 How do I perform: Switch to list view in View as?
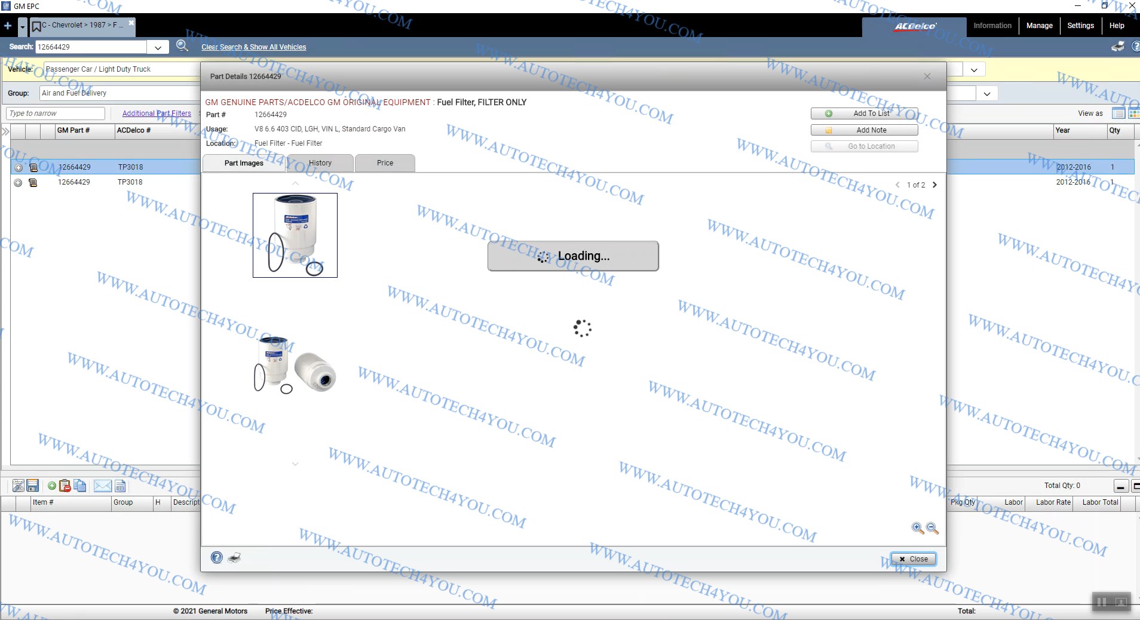click(1118, 113)
